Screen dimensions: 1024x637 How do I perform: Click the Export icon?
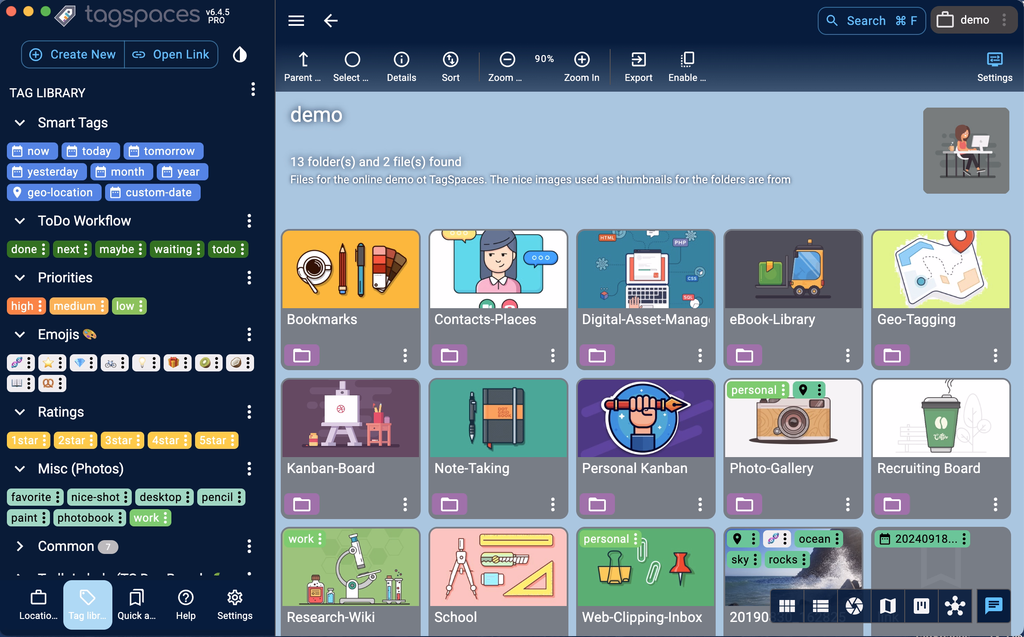click(x=638, y=59)
